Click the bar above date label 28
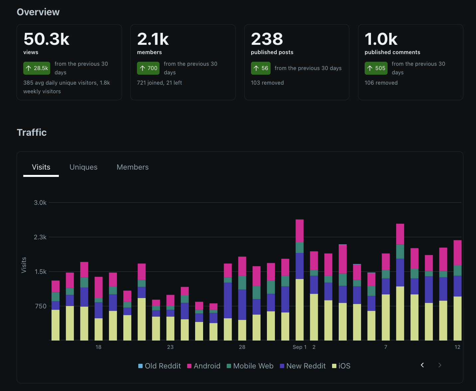476x391 pixels. (x=242, y=298)
